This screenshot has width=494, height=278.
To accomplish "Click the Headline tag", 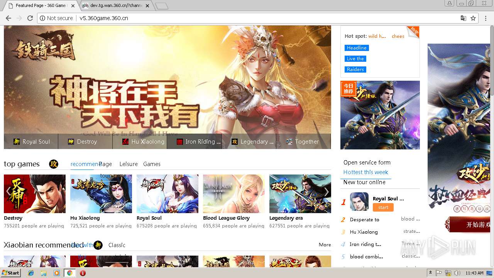I will [357, 48].
